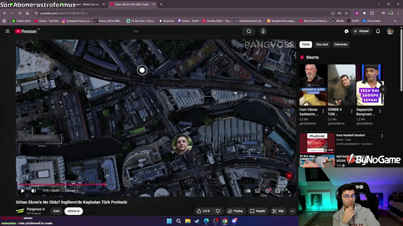Open more actions under the video

click(292, 211)
